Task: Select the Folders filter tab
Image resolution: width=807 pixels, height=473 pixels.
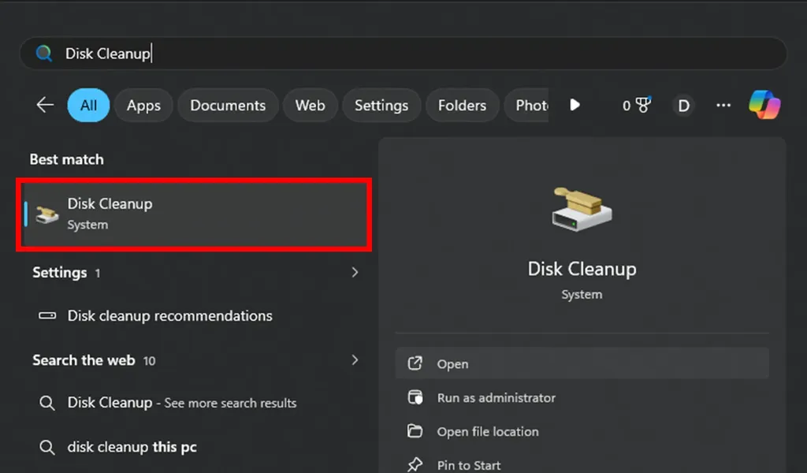Action: pos(462,104)
